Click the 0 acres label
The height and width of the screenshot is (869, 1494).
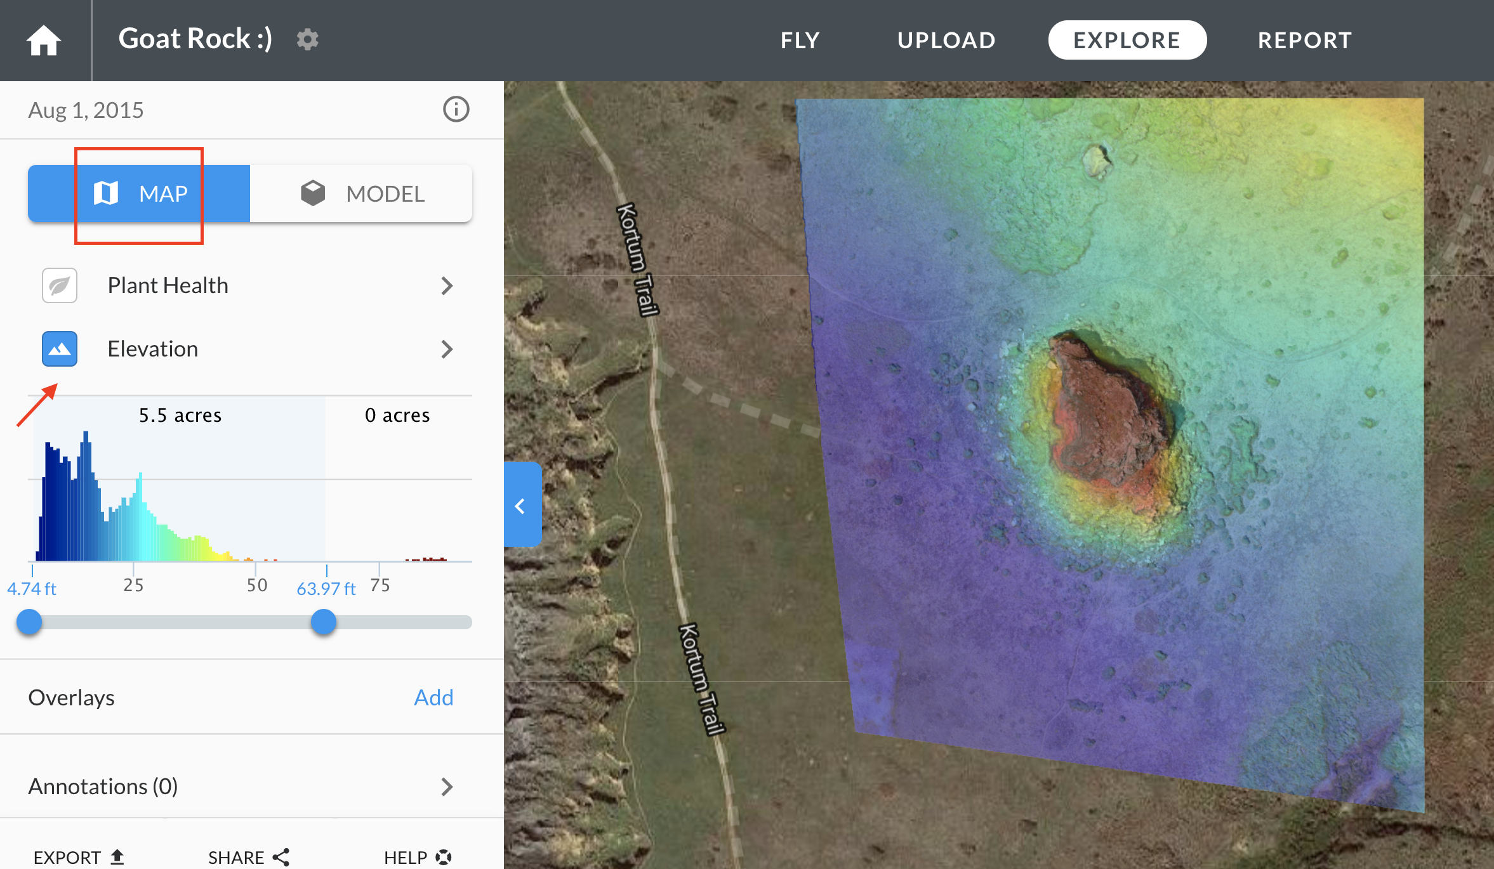point(397,415)
